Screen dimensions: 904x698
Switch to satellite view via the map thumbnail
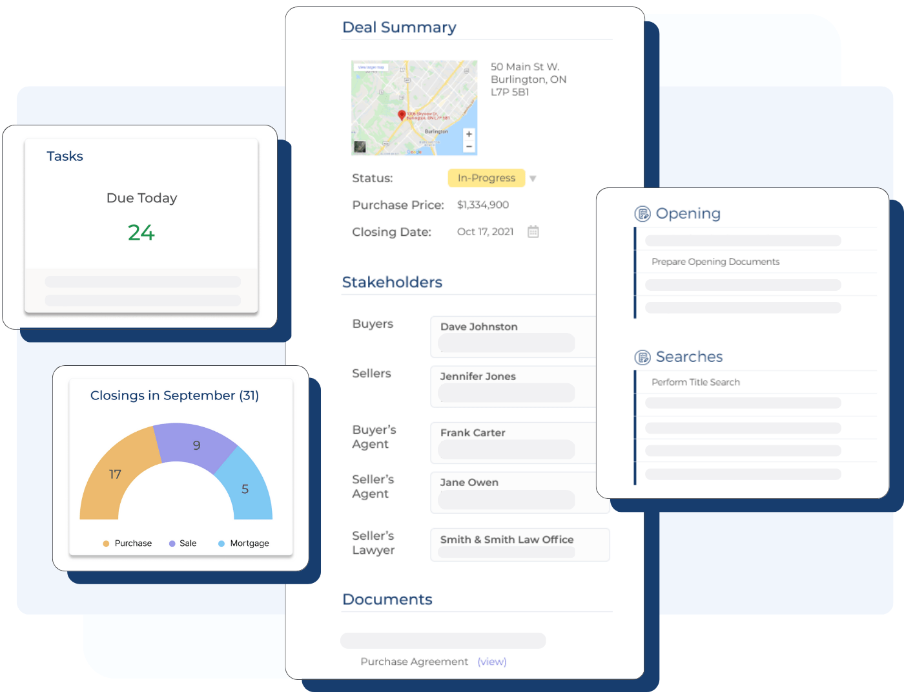362,145
